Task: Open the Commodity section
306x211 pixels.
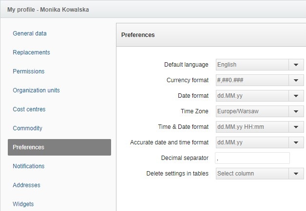Action: (27, 128)
